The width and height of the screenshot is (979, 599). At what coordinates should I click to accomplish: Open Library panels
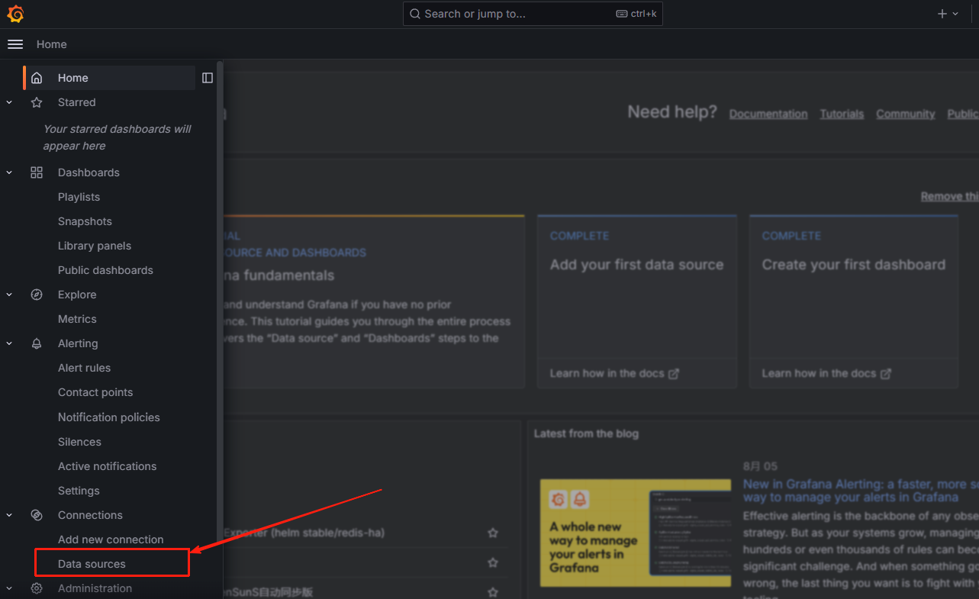(x=95, y=246)
